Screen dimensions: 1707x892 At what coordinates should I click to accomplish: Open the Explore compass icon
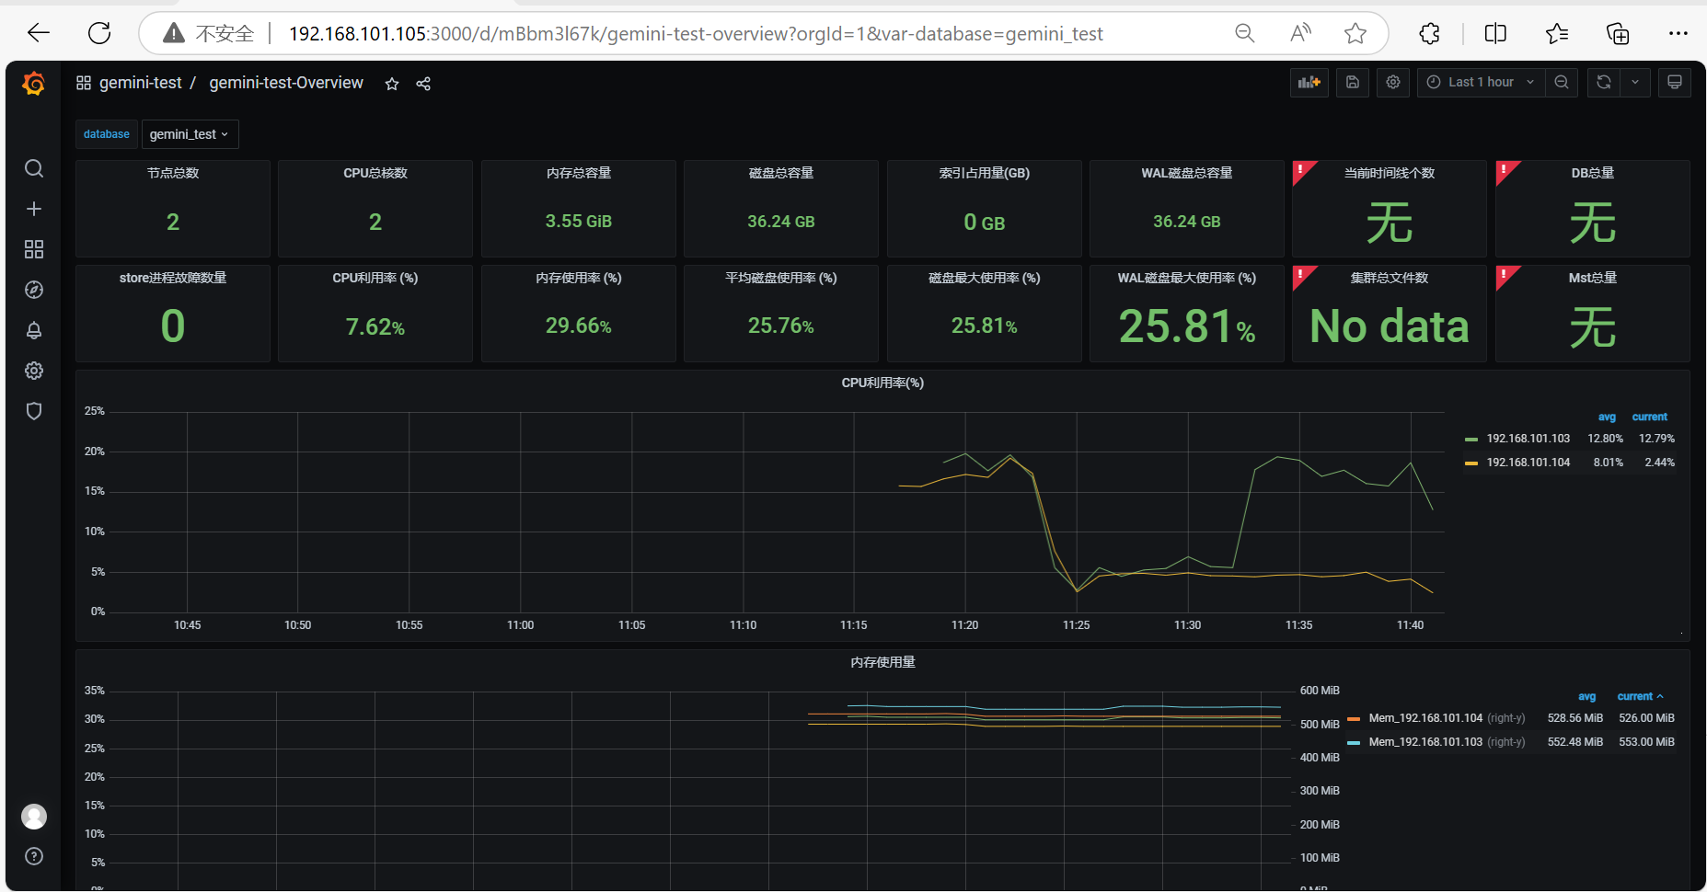[34, 290]
